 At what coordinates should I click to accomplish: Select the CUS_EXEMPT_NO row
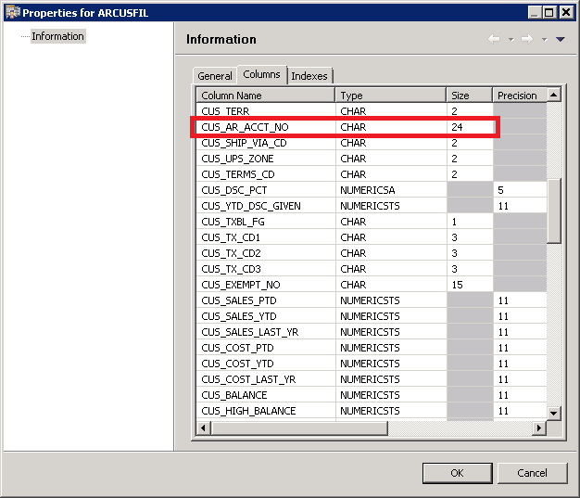point(372,285)
